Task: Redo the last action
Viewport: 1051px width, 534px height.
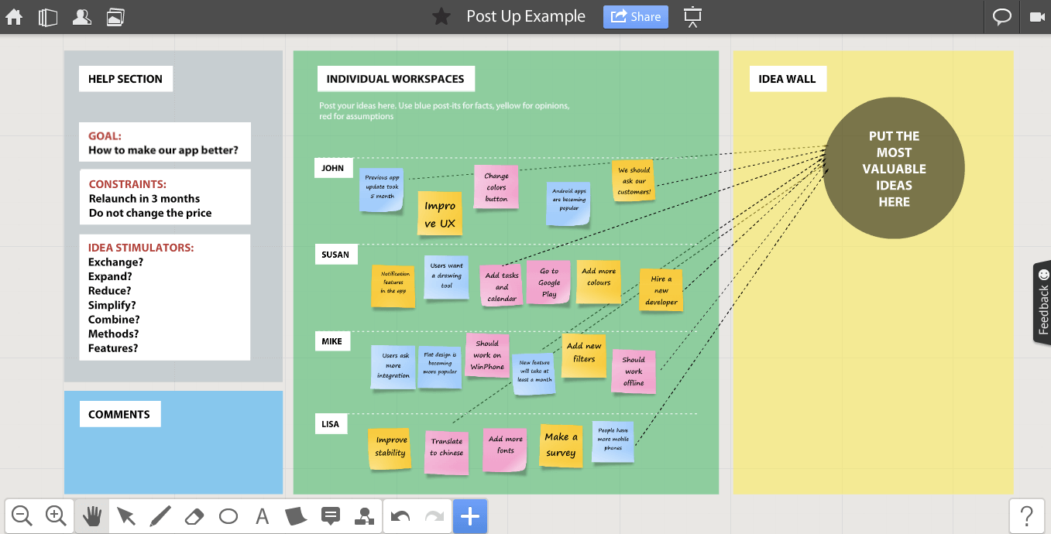Action: pos(434,515)
